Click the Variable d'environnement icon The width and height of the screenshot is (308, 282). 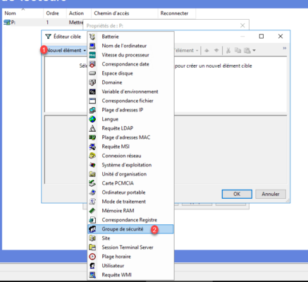(x=92, y=92)
